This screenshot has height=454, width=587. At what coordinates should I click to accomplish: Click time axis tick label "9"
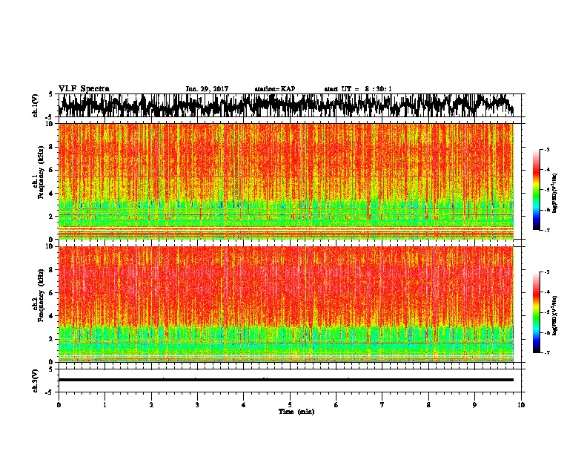point(474,405)
